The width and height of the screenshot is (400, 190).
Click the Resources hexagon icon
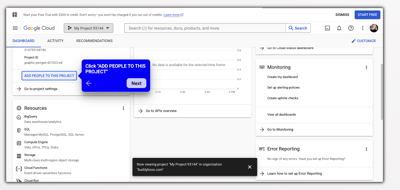coord(19,108)
